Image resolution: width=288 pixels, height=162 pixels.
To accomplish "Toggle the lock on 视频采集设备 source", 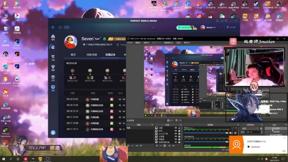I will click(179, 142).
